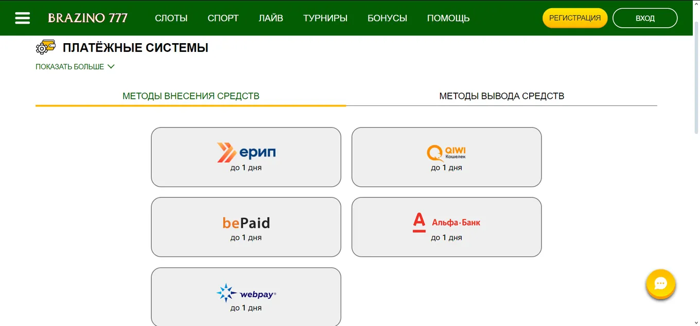Screen dimensions: 700x326
Task: Switch to Методы вывода средств tab
Action: pos(502,96)
